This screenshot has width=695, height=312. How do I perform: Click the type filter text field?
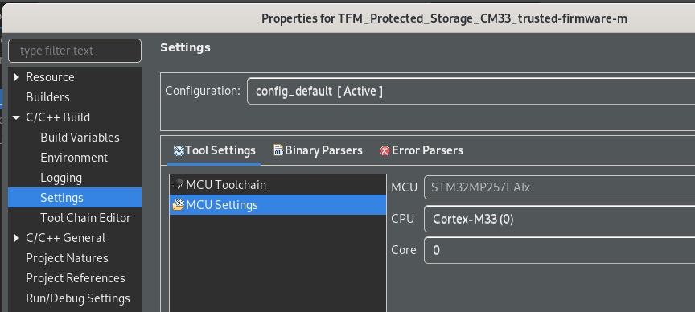[x=75, y=51]
